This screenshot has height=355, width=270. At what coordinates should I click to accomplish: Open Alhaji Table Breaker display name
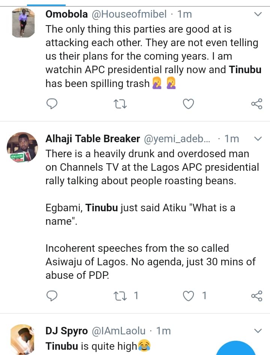(x=93, y=139)
